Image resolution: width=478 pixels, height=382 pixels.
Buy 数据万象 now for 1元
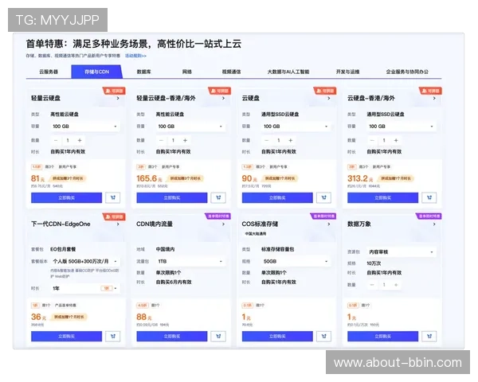[x=383, y=337]
